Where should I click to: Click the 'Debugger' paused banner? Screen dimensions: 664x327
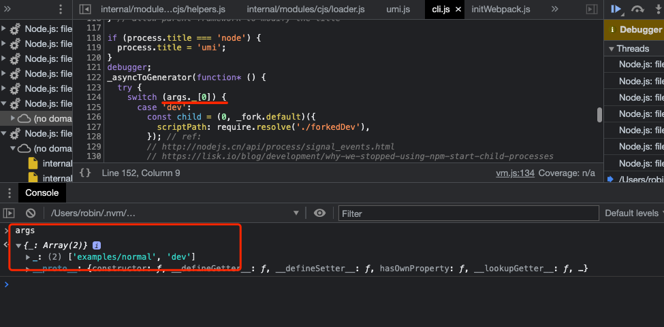[x=634, y=30]
